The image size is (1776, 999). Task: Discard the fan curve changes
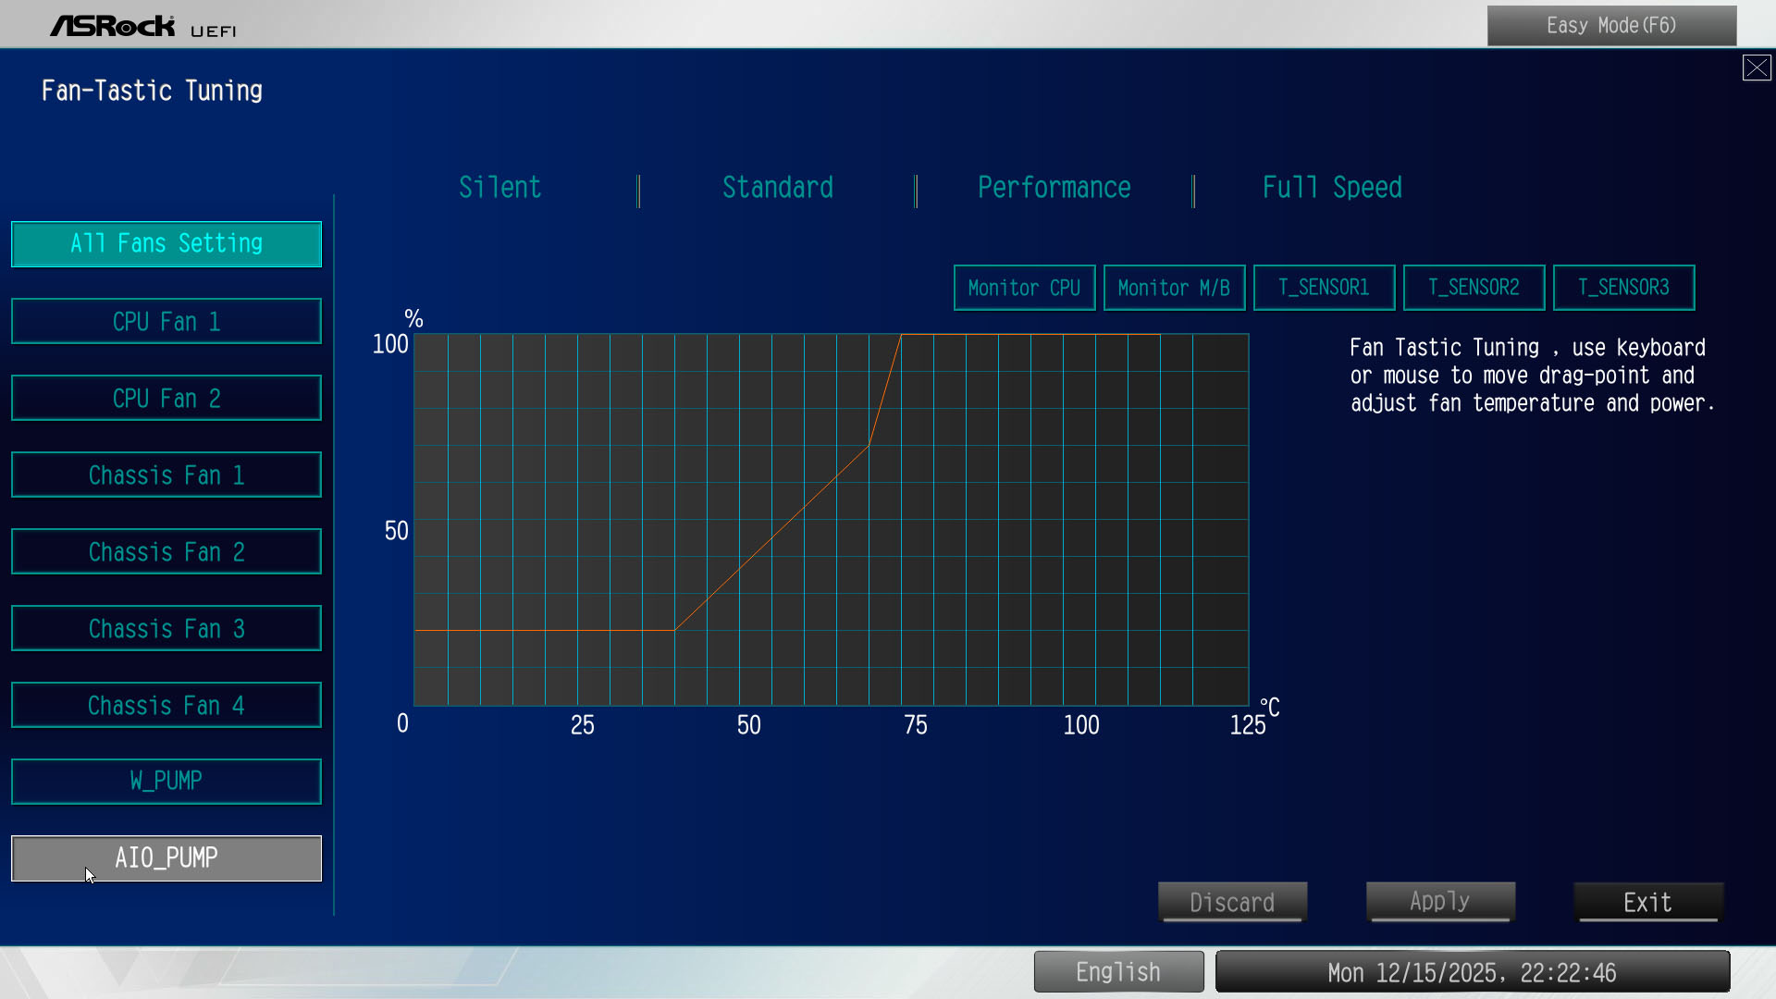point(1232,902)
